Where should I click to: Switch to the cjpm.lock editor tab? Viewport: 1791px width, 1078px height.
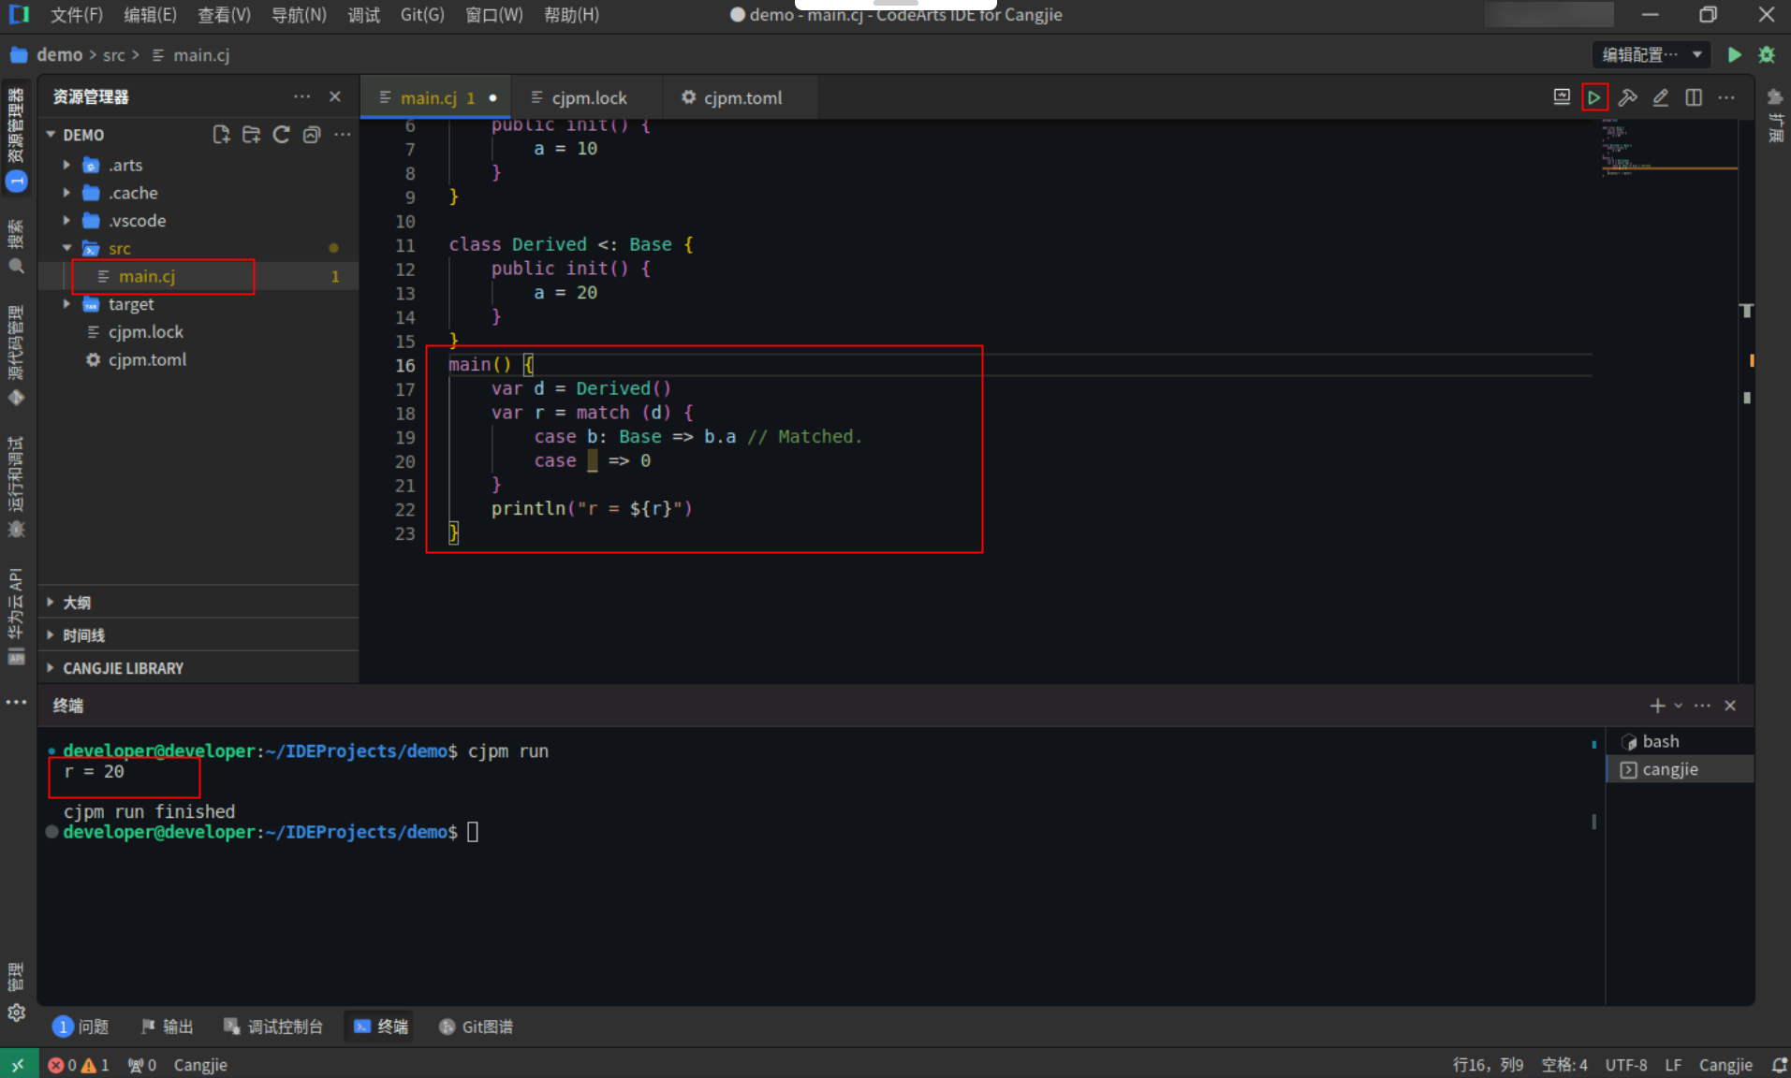(x=587, y=97)
